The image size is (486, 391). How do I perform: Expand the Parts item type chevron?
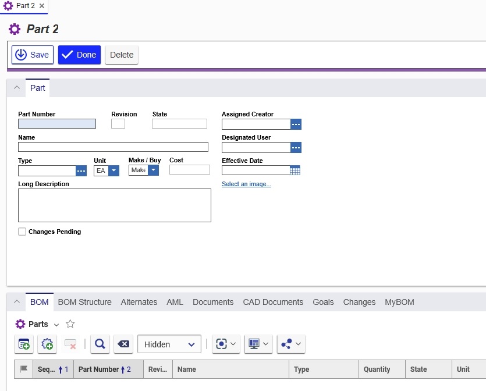tap(56, 325)
